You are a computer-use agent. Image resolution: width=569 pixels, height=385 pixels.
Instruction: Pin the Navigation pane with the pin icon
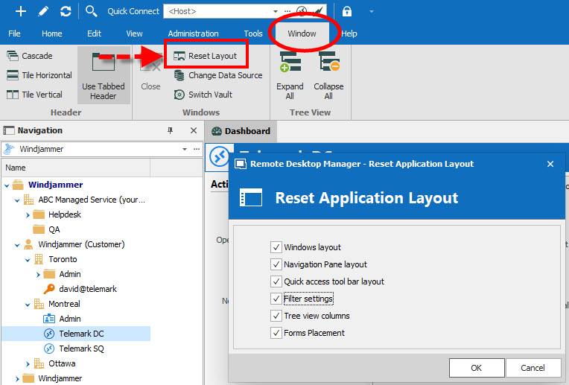170,130
